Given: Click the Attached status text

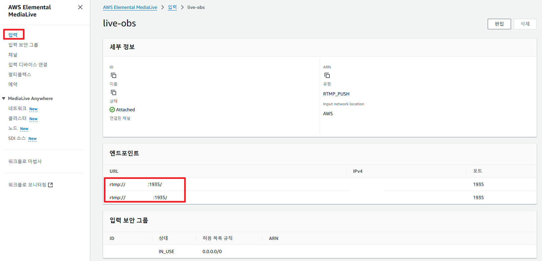Looking at the screenshot, I should [x=125, y=110].
